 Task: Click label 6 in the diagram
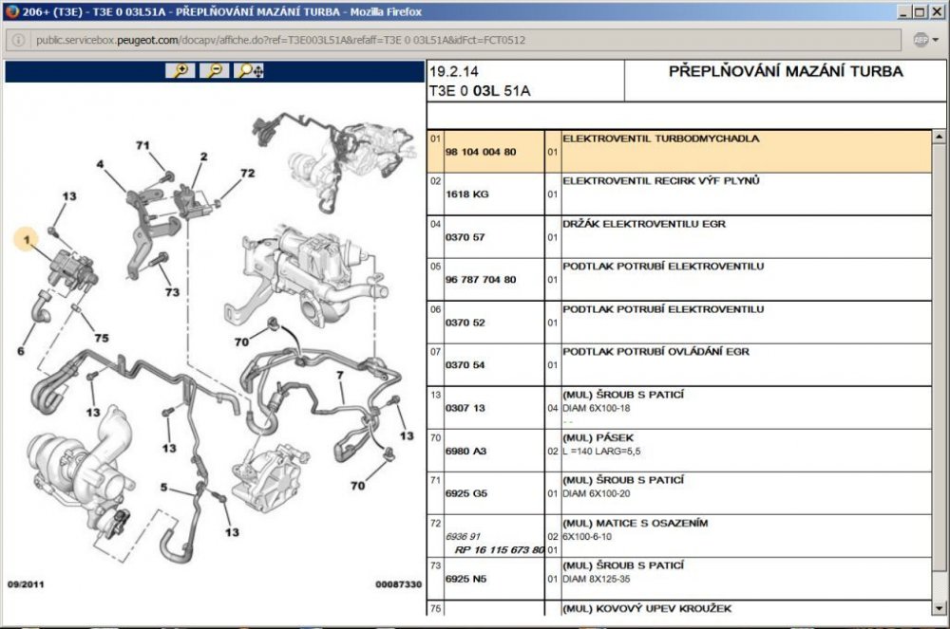click(21, 351)
